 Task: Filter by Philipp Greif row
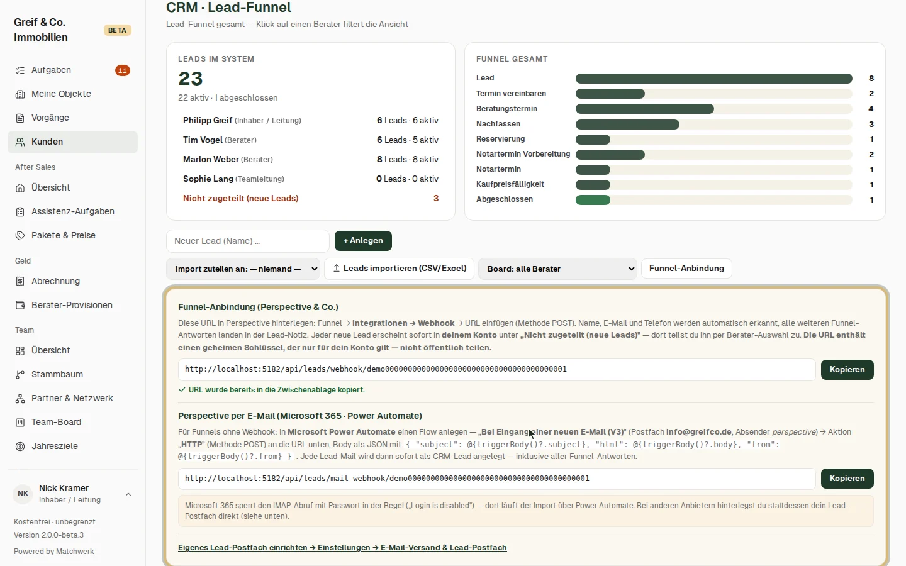tap(311, 121)
